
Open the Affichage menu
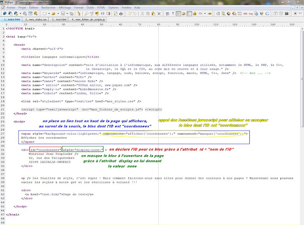point(65,8)
